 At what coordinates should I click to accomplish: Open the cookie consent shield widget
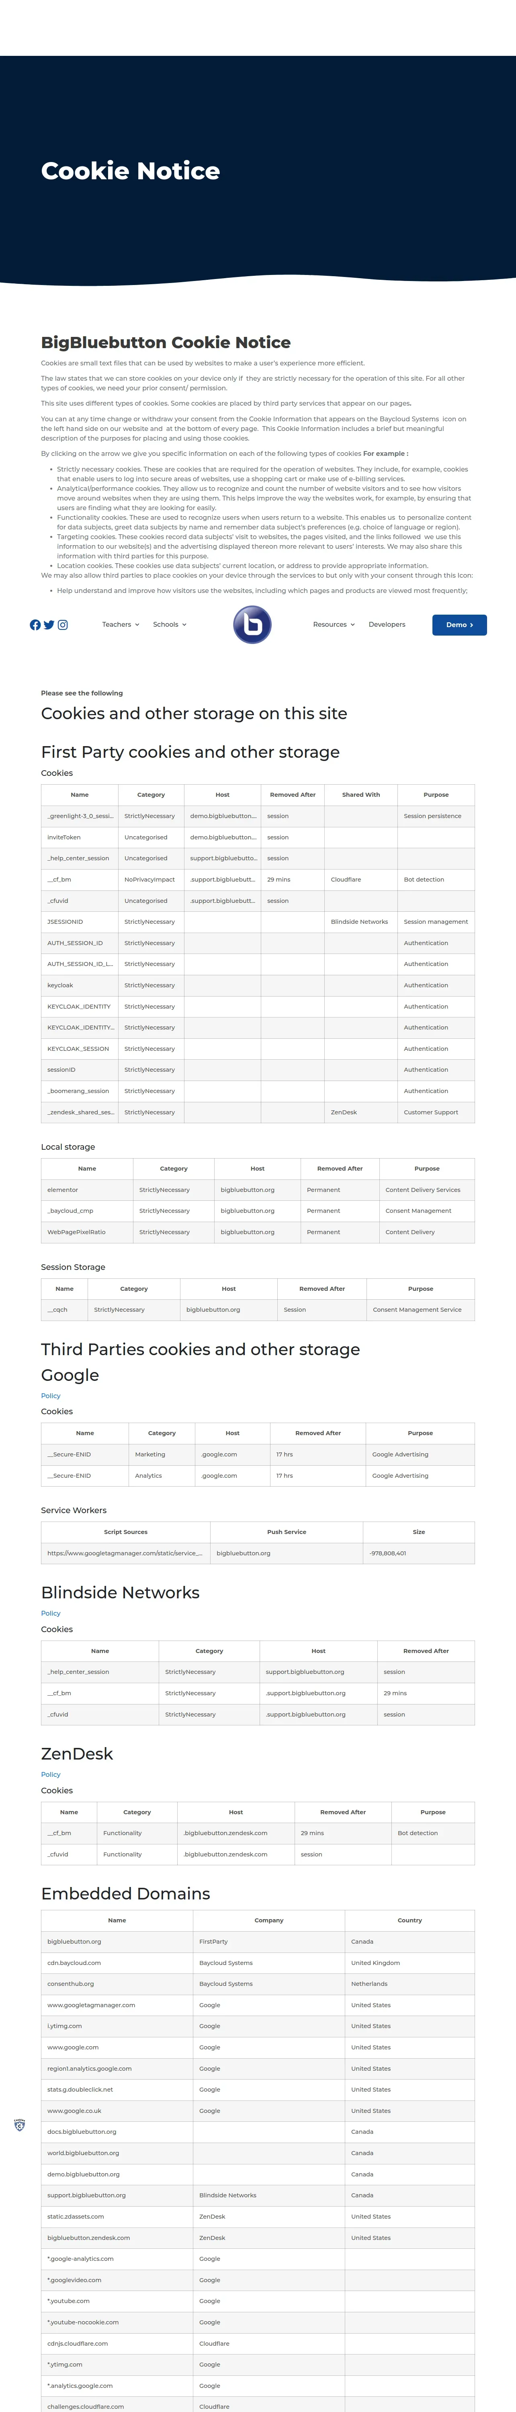tap(20, 2125)
